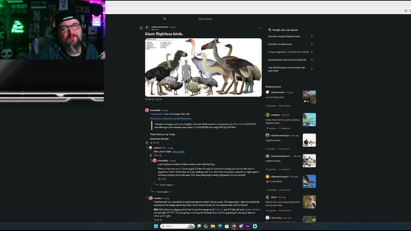Open the r/NatureIsFuckingLit post thumbnail
The image size is (411, 231).
tap(309, 181)
